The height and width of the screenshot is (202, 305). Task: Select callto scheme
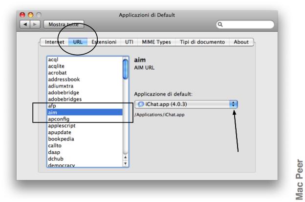(85, 145)
